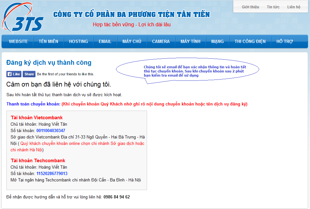Click the Facebook Share button
Image resolution: width=310 pixels, height=209 pixels.
[29, 74]
